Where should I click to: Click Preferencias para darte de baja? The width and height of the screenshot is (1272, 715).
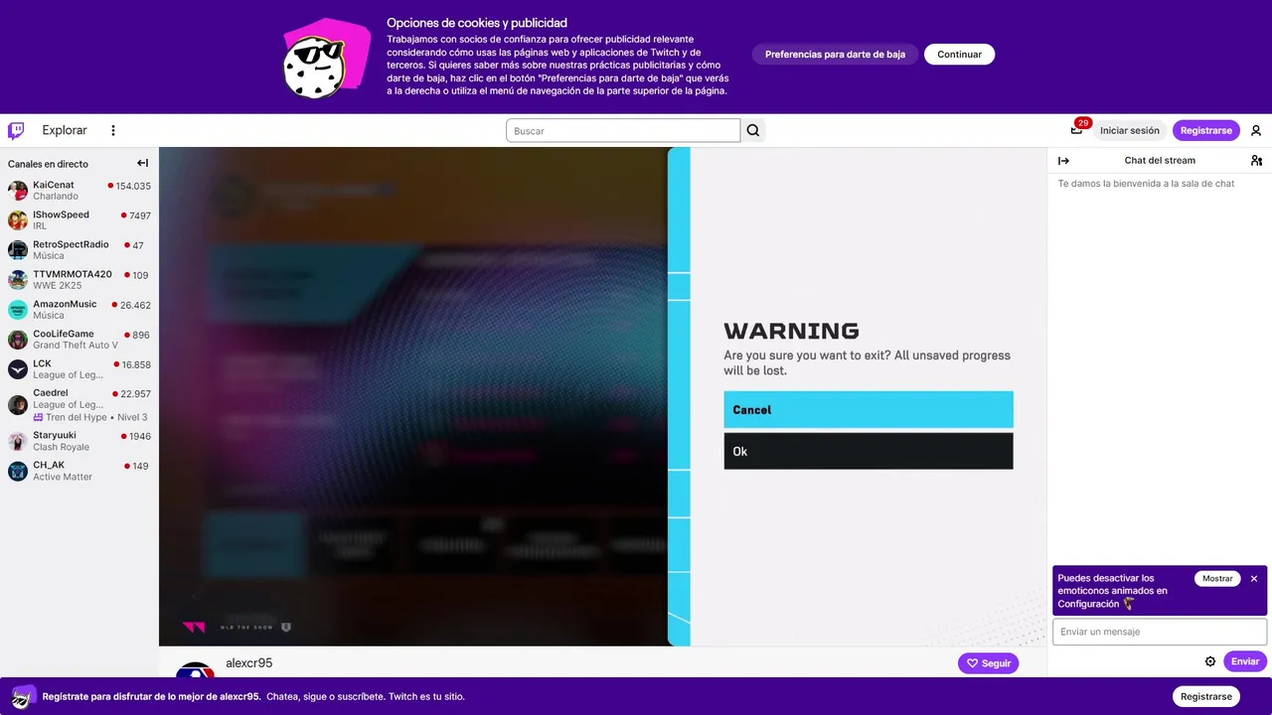pos(835,55)
